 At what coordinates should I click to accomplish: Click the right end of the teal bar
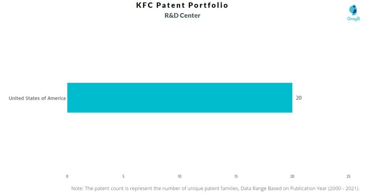291,98
